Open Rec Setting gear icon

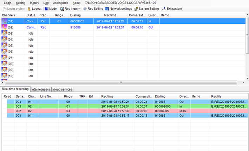click(85, 8)
